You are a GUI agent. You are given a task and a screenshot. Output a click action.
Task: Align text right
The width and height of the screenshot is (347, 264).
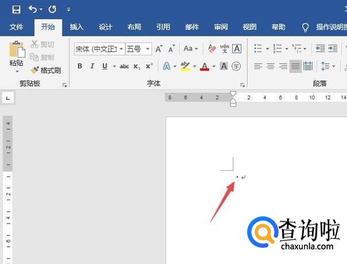click(x=283, y=66)
